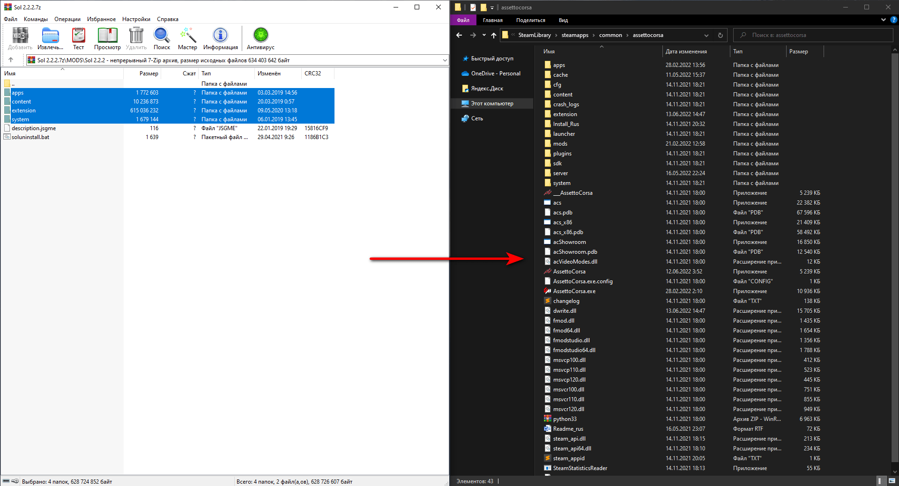Click Explorer vertical scrollbar

click(895, 258)
